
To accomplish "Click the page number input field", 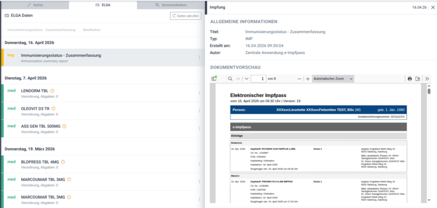I will pos(258,79).
